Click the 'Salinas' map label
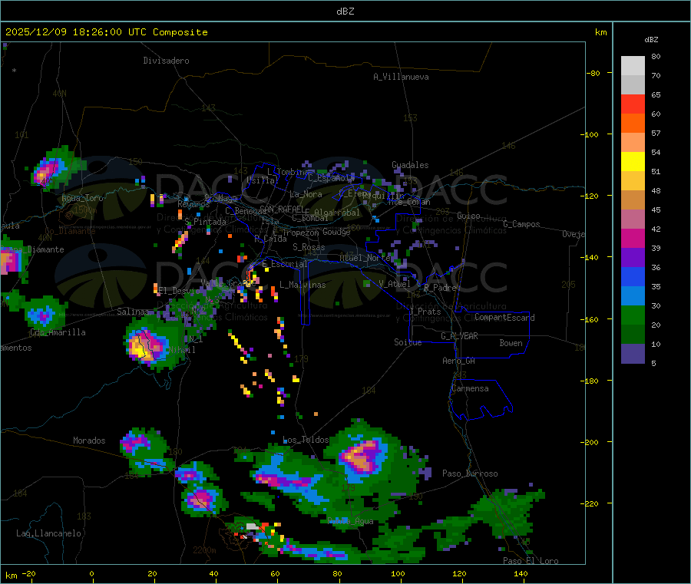This screenshot has height=584, width=691. tap(133, 312)
